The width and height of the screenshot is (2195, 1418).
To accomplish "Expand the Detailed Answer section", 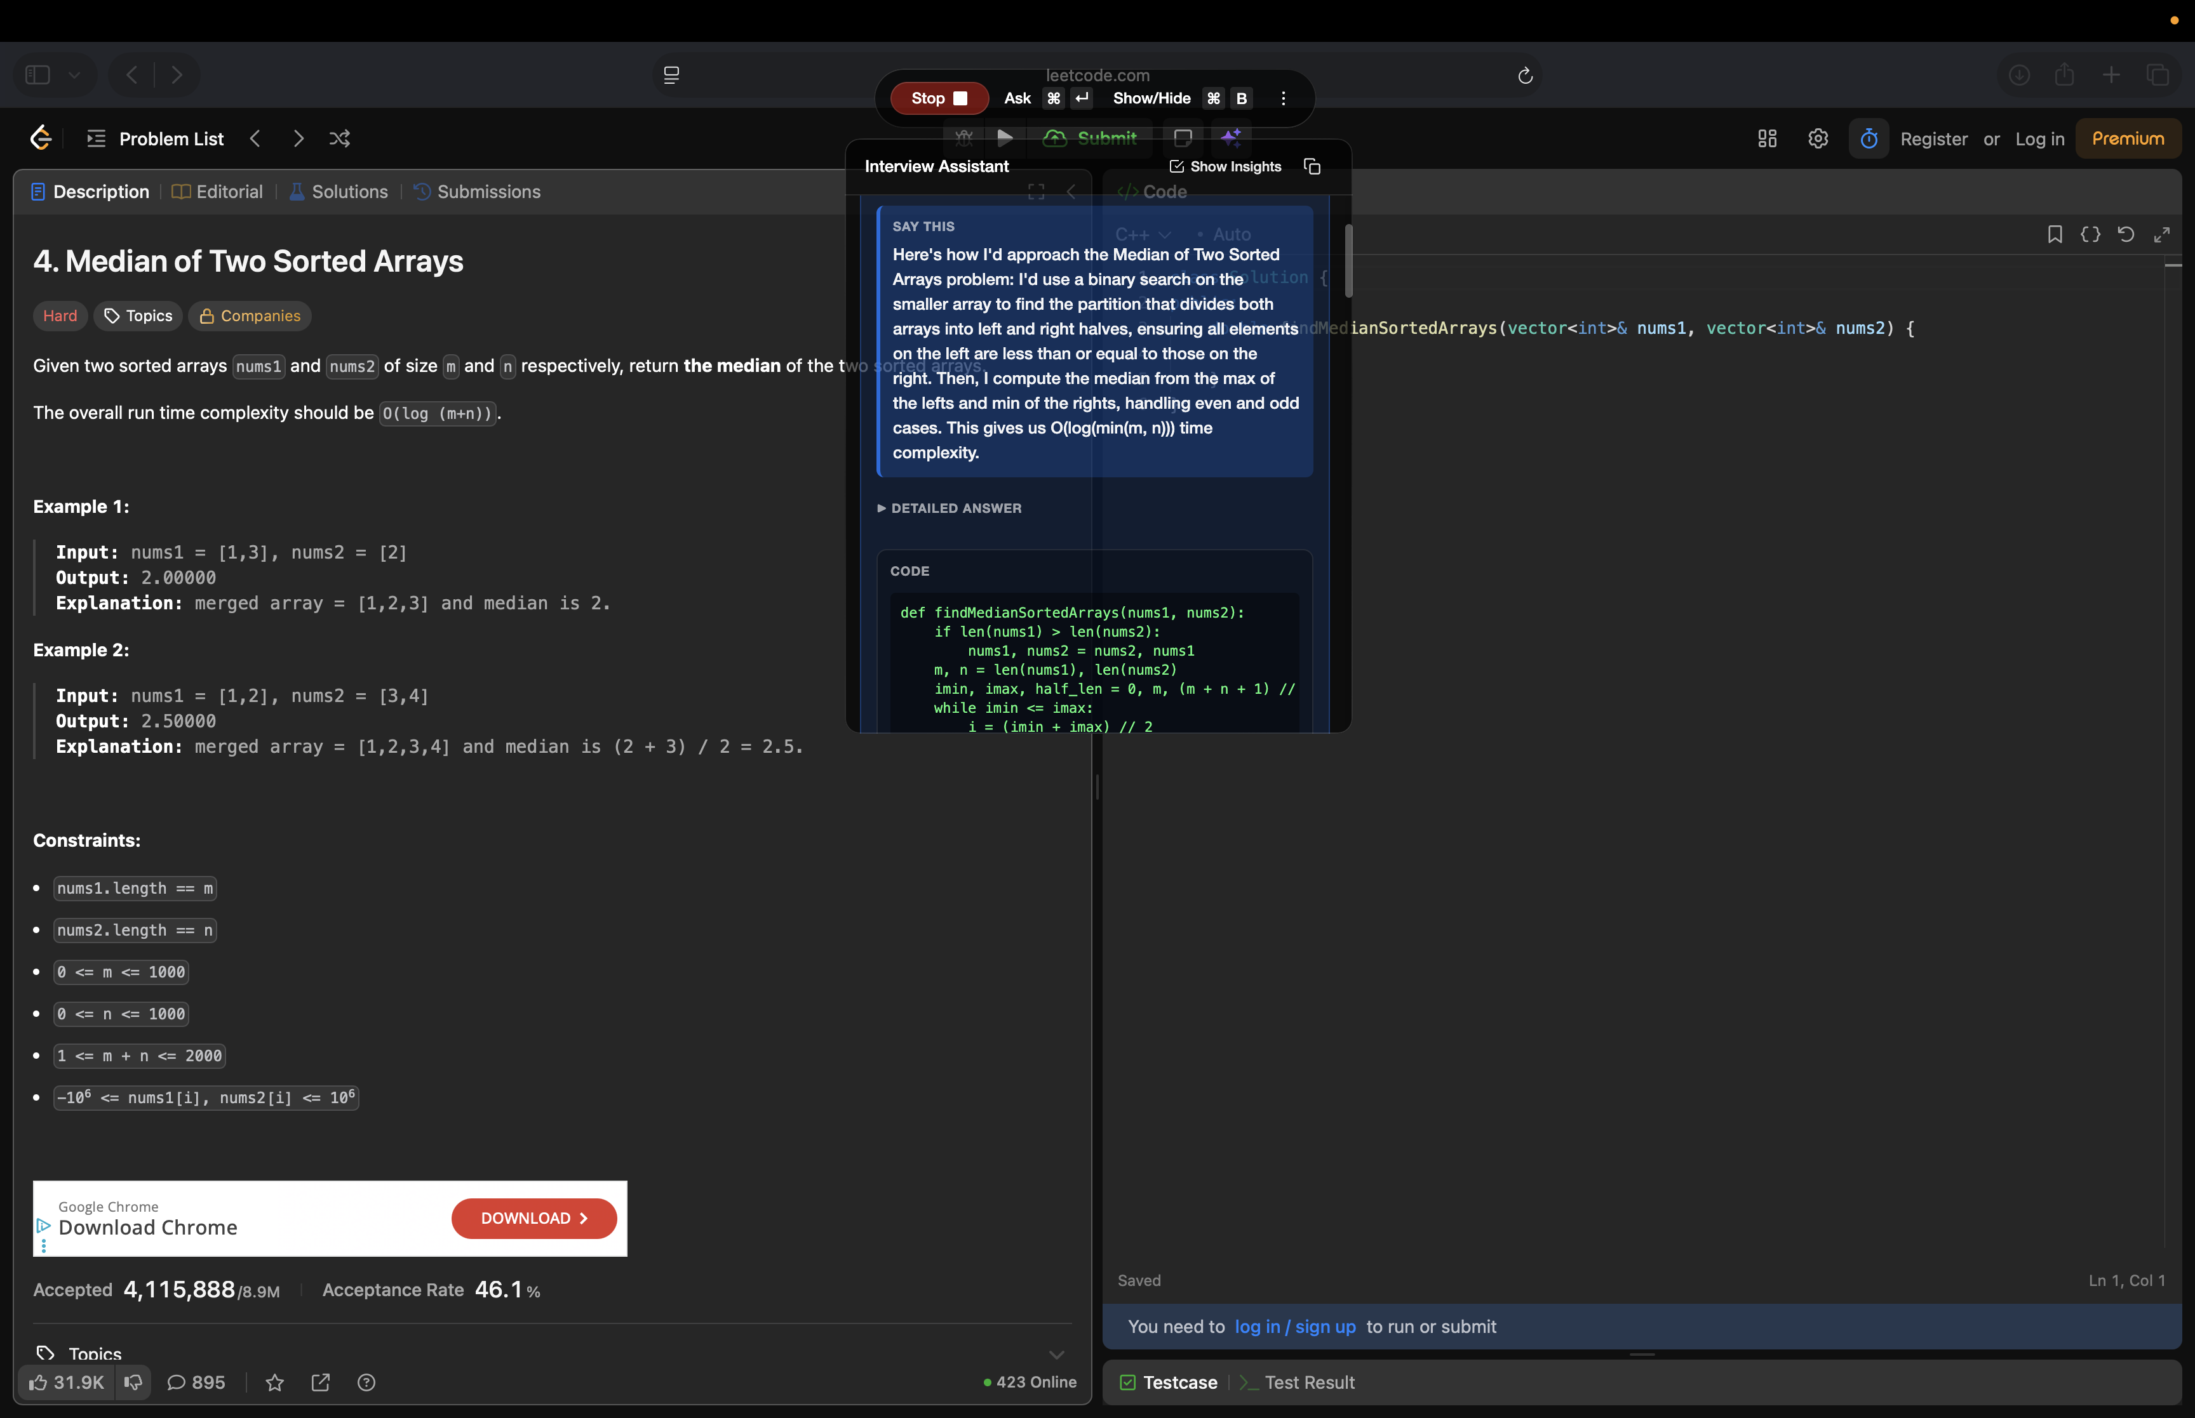I will (949, 507).
